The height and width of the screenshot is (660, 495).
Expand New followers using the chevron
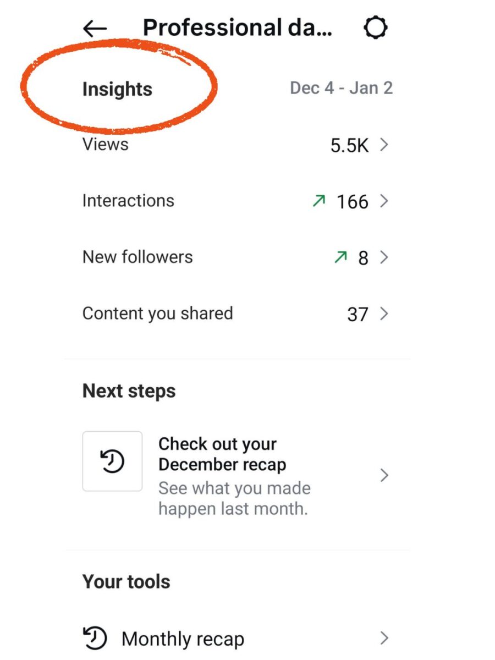(x=384, y=257)
